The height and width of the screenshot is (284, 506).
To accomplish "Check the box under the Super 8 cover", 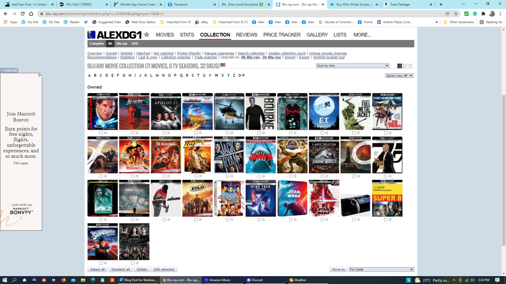I will pyautogui.click(x=385, y=220).
